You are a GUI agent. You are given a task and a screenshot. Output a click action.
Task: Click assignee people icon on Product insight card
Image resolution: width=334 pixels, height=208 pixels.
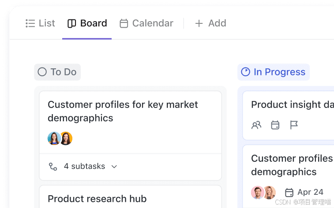(x=256, y=125)
